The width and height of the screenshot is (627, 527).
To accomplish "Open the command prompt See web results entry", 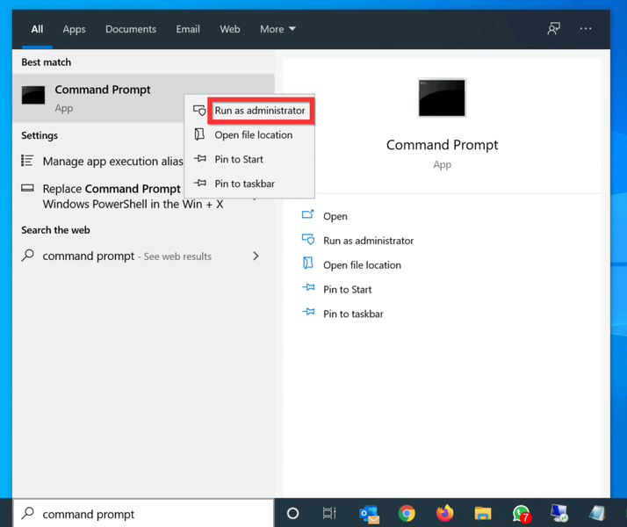I will point(143,256).
